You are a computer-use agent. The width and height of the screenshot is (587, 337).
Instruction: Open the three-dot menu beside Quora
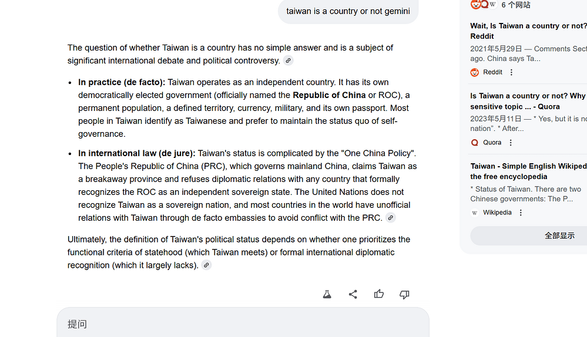tap(511, 143)
